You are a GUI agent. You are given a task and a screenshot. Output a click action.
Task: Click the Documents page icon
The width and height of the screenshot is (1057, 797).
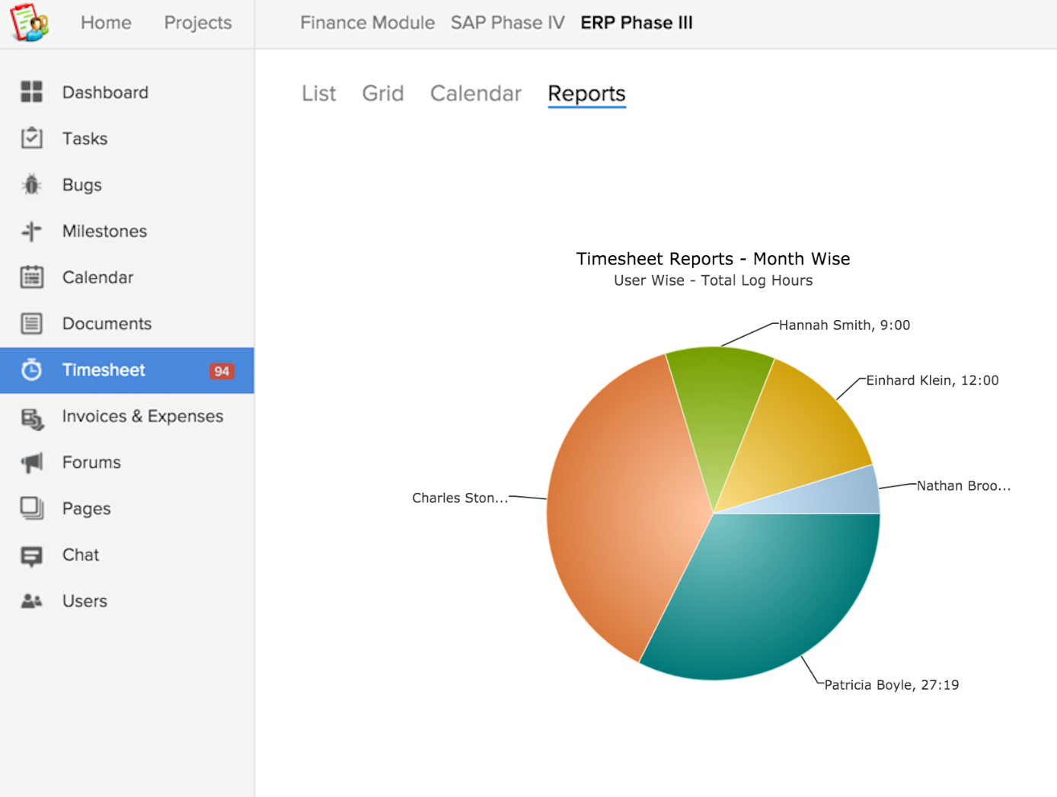[x=32, y=324]
